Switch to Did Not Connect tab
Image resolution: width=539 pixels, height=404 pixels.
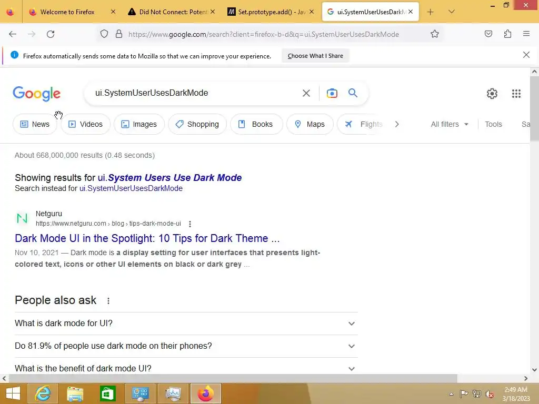173,12
